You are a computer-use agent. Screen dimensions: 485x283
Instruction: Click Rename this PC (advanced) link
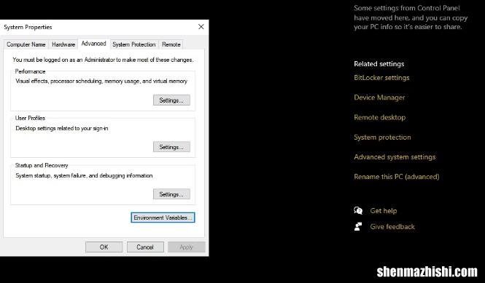pos(397,177)
